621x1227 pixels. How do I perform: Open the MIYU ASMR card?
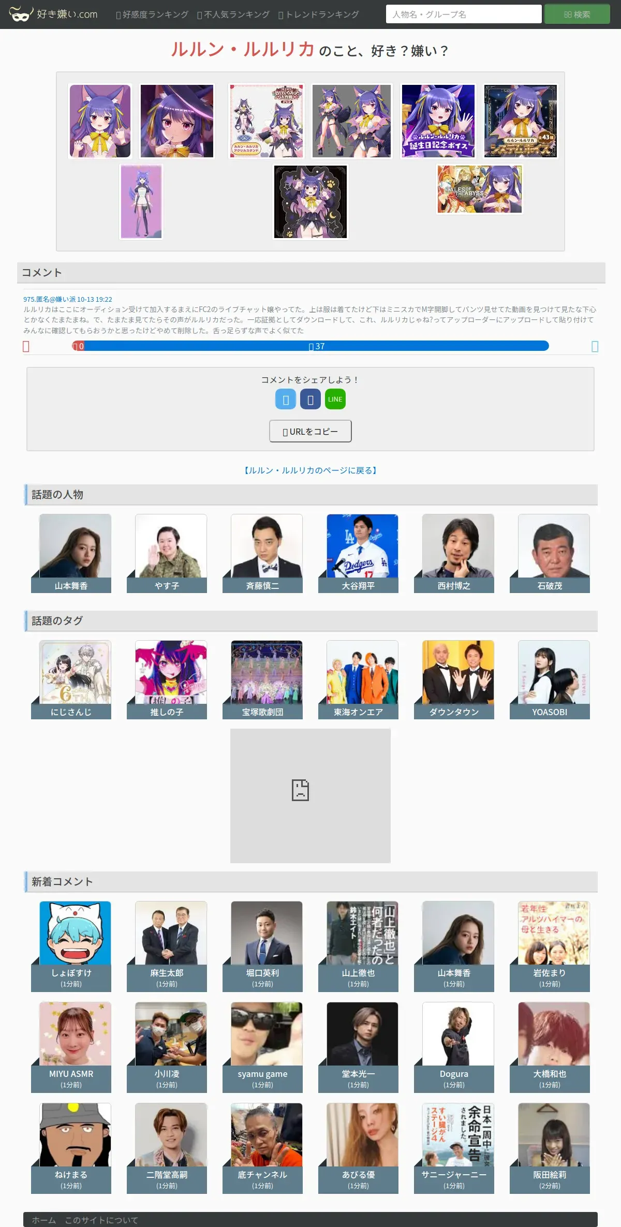point(71,1047)
